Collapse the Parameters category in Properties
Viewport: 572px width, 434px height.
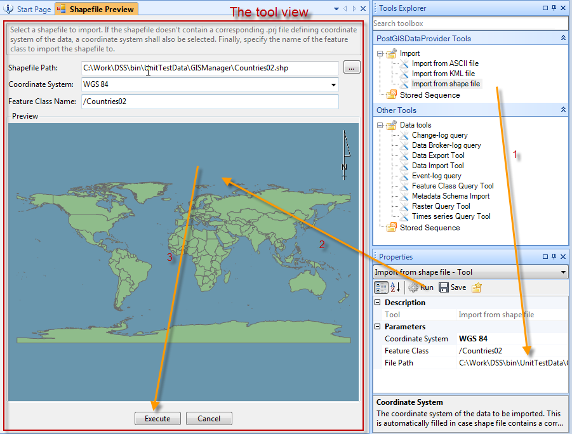click(x=378, y=327)
